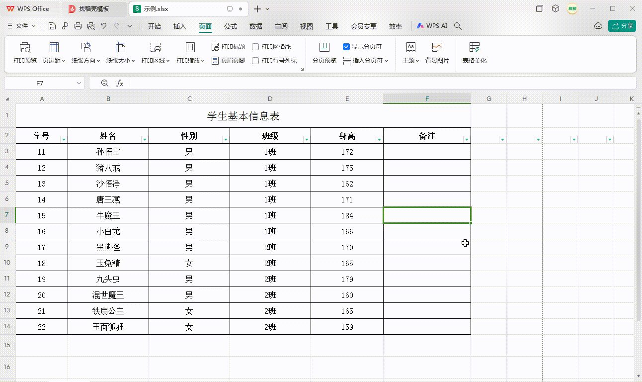Uncheck the 显示分页符 checkbox
The height and width of the screenshot is (382, 642).
pyautogui.click(x=346, y=47)
